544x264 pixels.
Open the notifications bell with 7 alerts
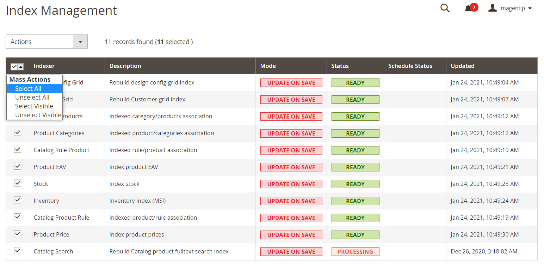click(x=469, y=8)
